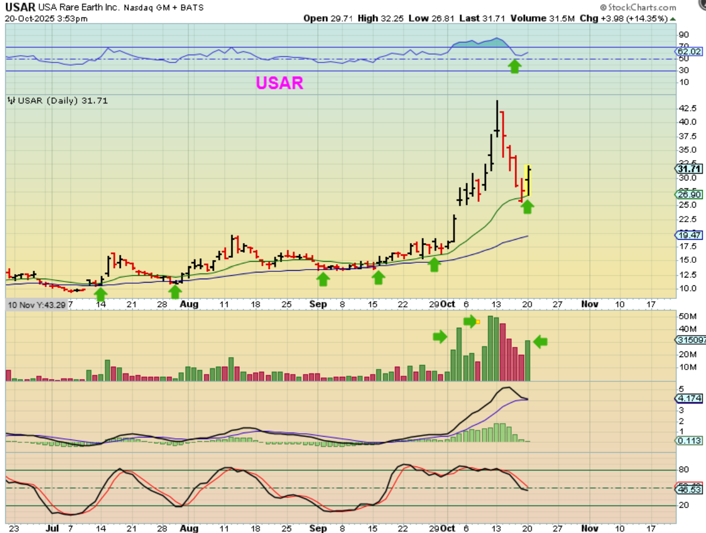Click the 23 label on bottom date axis
This screenshot has width=706, height=533.
[x=14, y=528]
